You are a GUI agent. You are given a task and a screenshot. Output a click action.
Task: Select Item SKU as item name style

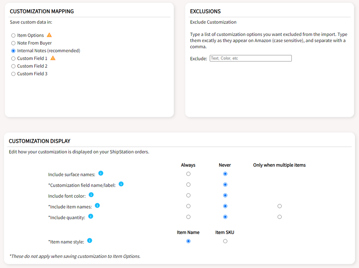(x=225, y=241)
